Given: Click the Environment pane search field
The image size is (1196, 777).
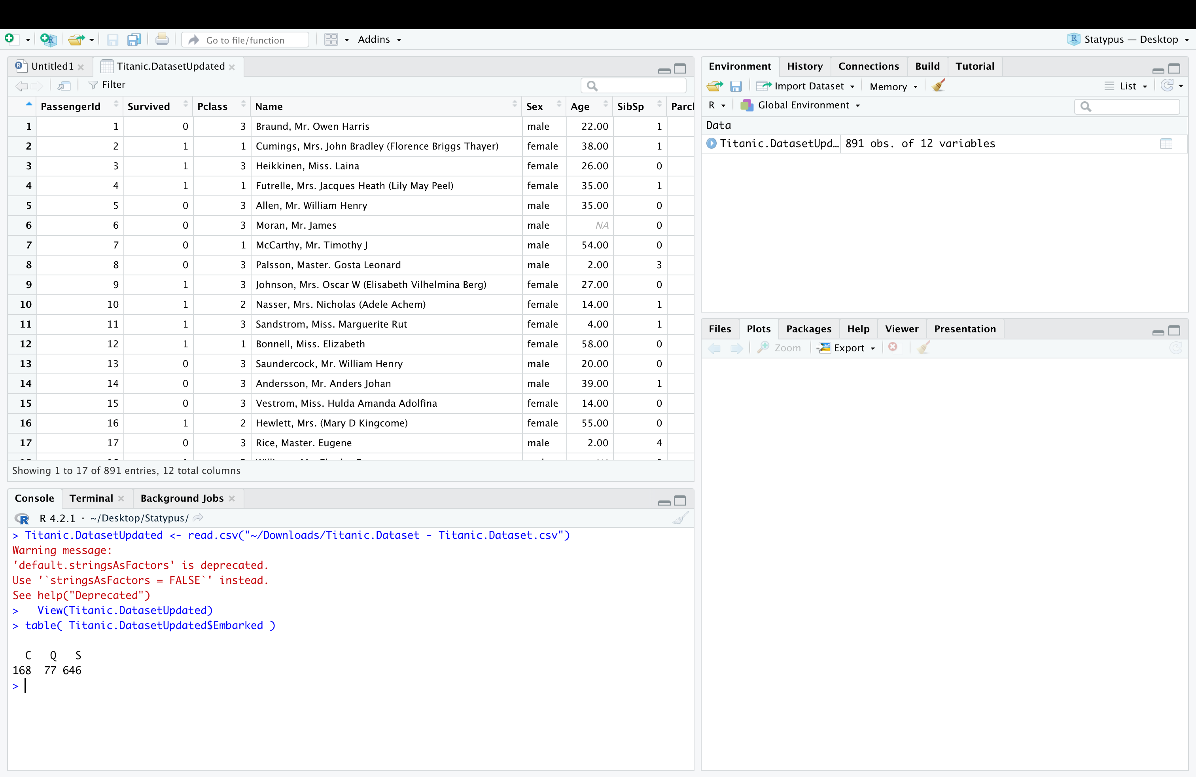Looking at the screenshot, I should [1127, 106].
